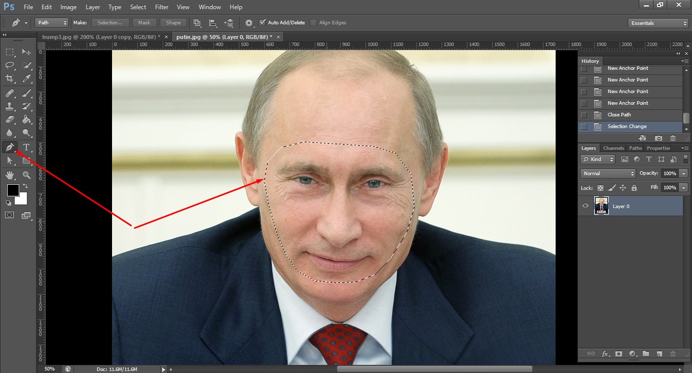Click the Eyedropper tool
692x373 pixels.
pos(26,78)
